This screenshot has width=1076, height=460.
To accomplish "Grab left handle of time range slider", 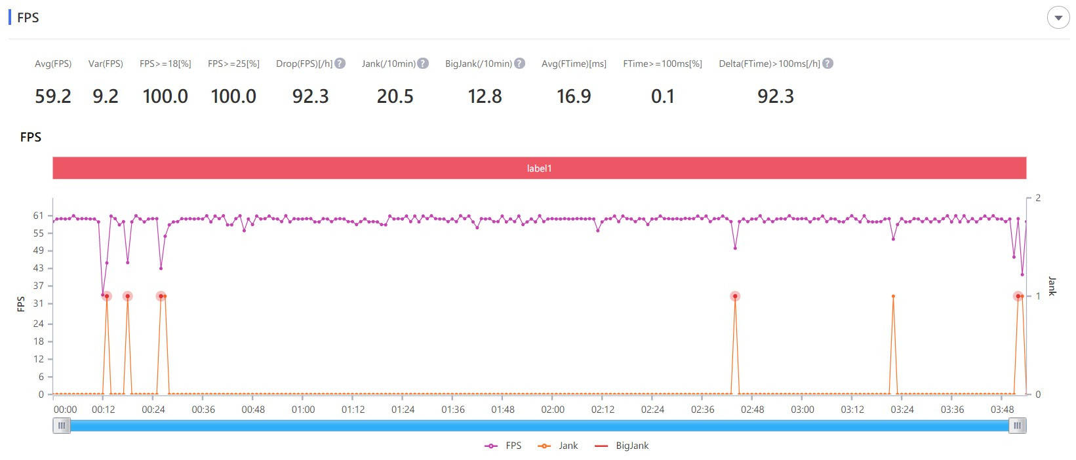I will coord(62,426).
